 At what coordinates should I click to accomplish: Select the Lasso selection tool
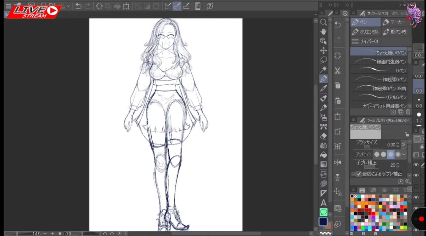323,60
